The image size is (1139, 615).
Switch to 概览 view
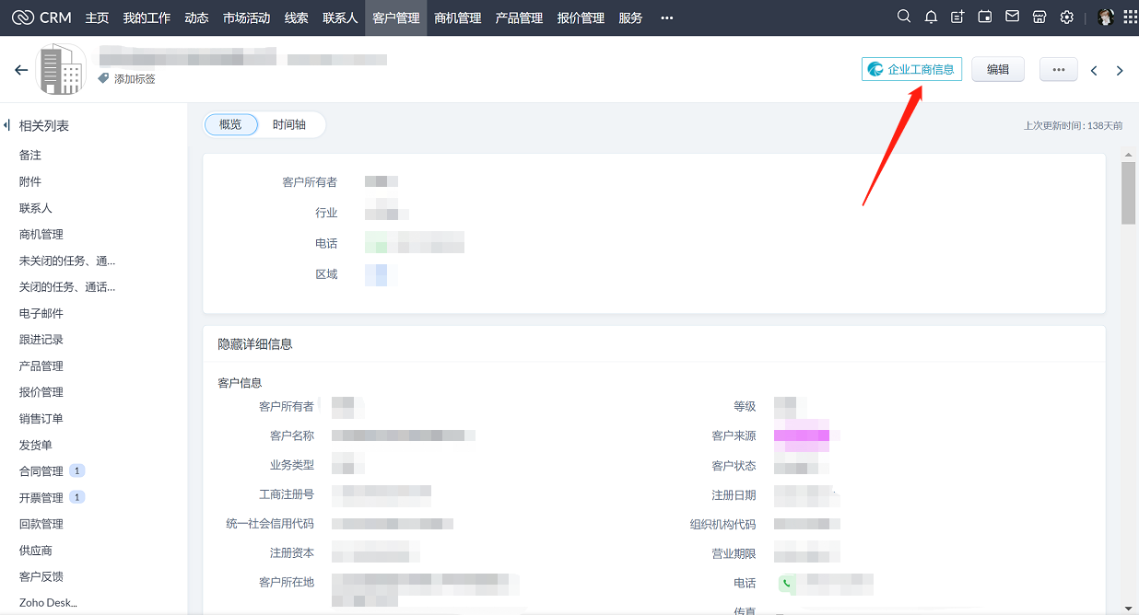(x=230, y=124)
